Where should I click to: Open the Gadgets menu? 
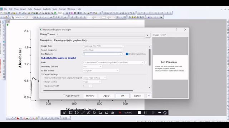[x=47, y=9]
